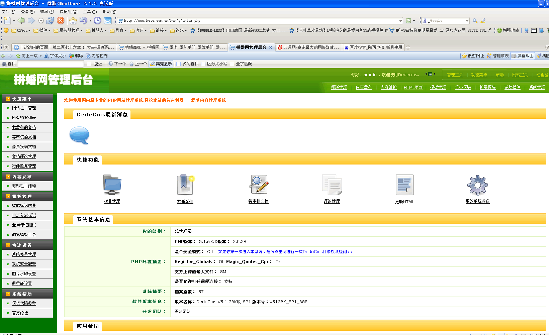Click the Refresh page icon
Screen dimensions: 549x335
50,21
